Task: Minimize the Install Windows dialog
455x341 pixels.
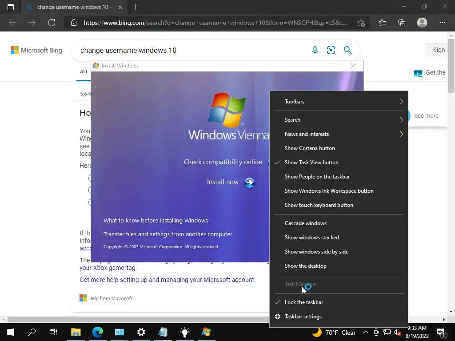Action: point(312,66)
